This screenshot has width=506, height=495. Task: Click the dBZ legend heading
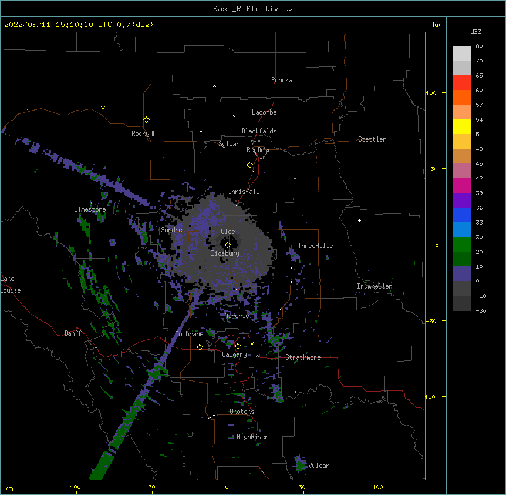(475, 32)
